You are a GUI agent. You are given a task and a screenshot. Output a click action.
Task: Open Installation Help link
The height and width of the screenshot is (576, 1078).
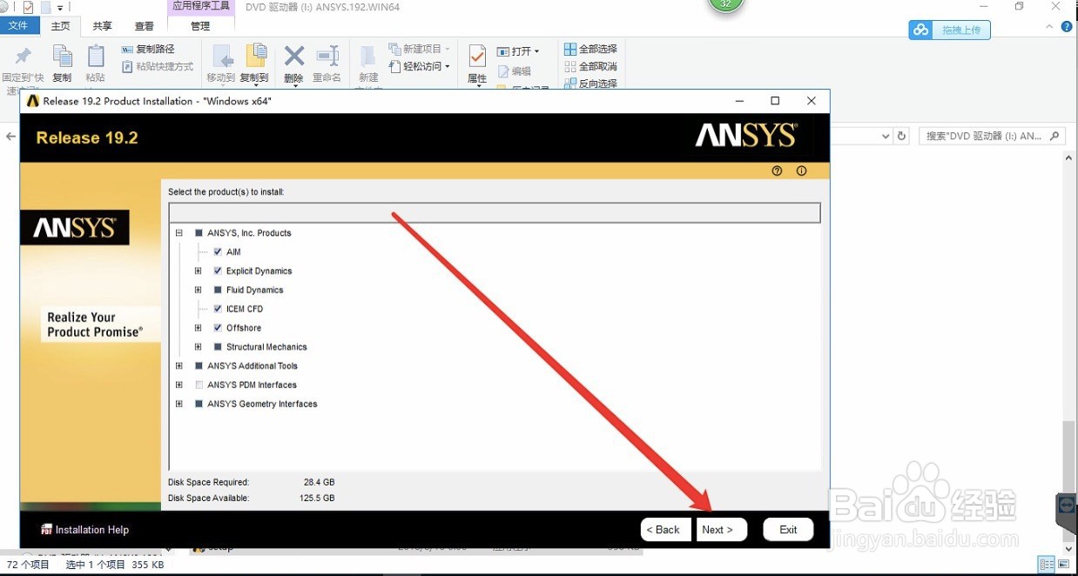coord(85,530)
